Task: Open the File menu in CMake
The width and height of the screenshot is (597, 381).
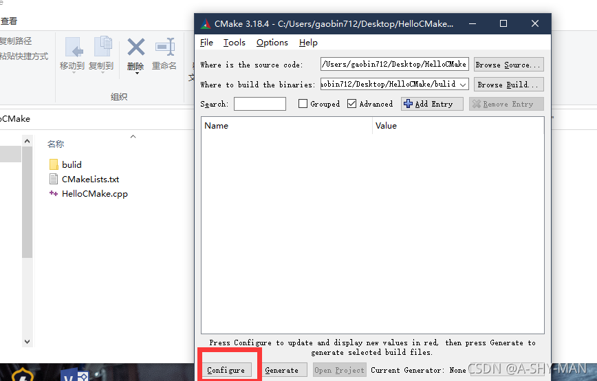Action: point(206,43)
